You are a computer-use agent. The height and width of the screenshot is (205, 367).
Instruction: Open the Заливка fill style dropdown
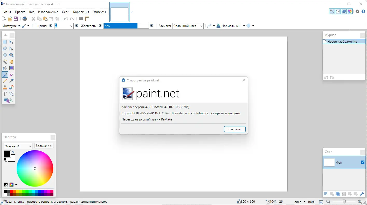[x=188, y=26]
